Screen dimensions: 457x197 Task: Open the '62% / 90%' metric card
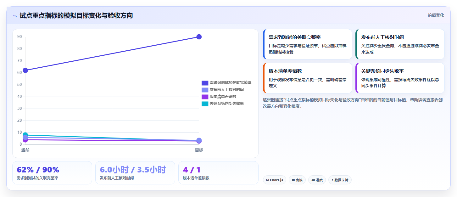[52, 173]
